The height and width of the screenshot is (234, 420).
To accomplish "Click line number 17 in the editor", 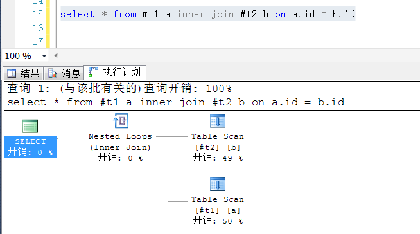I will [x=38, y=42].
